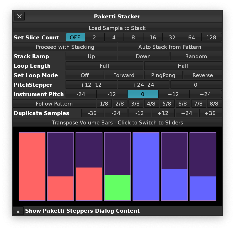This screenshot has width=235, height=230.
Task: Set Slice Count to OFF
Action: click(75, 38)
